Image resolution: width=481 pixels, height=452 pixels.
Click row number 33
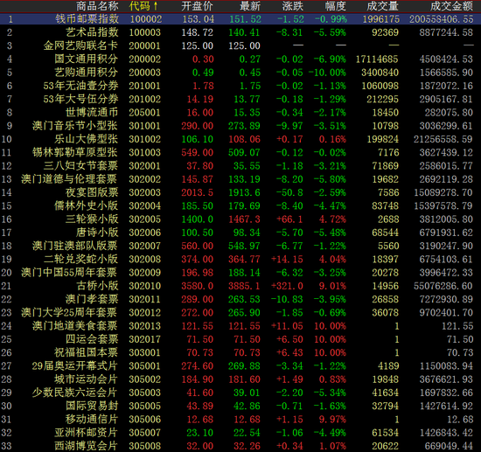[x=6, y=446]
